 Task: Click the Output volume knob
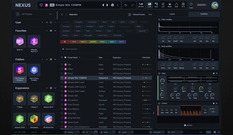click(191, 4)
